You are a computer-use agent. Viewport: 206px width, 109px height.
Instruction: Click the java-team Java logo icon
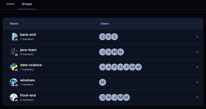click(x=14, y=52)
